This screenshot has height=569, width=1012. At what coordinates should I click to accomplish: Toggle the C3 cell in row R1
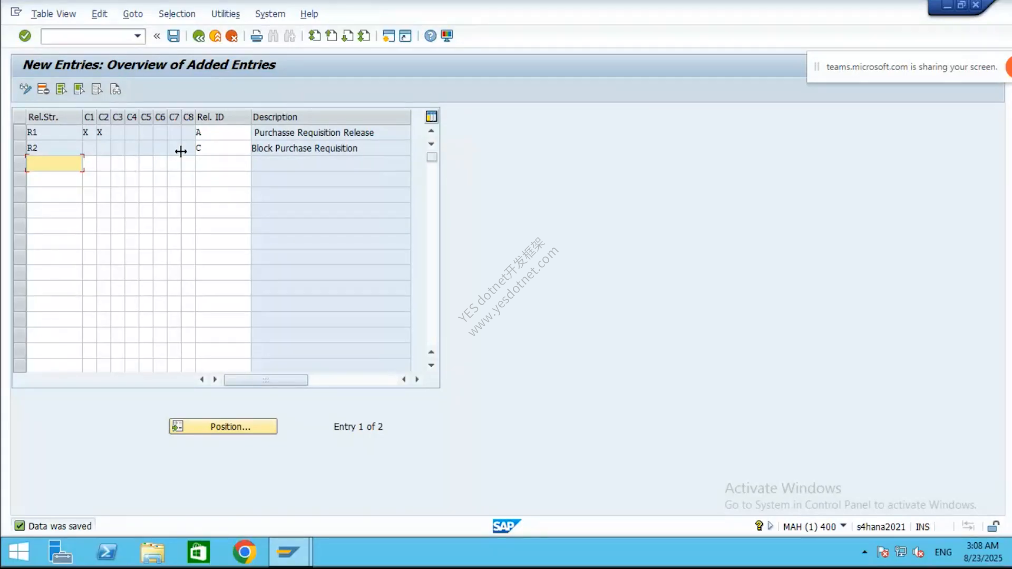118,132
